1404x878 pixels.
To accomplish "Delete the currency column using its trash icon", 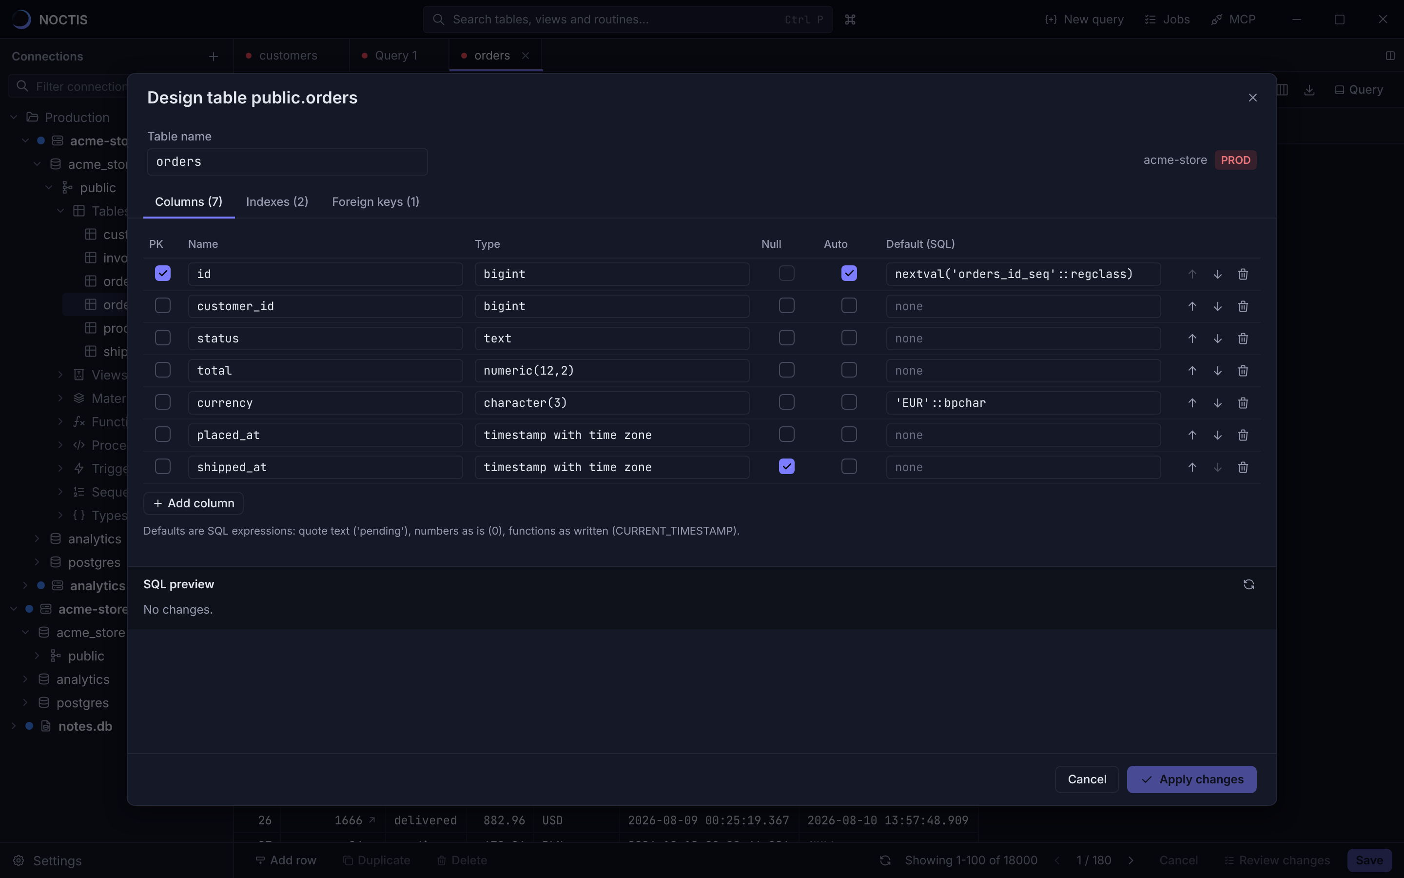I will click(x=1243, y=403).
